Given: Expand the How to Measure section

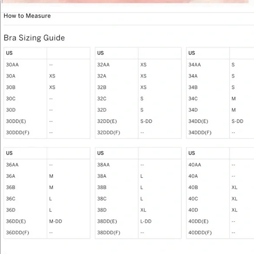Looking at the screenshot, I should click(27, 16).
